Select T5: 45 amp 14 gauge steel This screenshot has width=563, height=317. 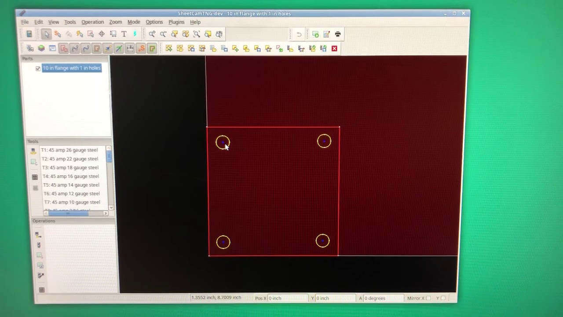71,185
